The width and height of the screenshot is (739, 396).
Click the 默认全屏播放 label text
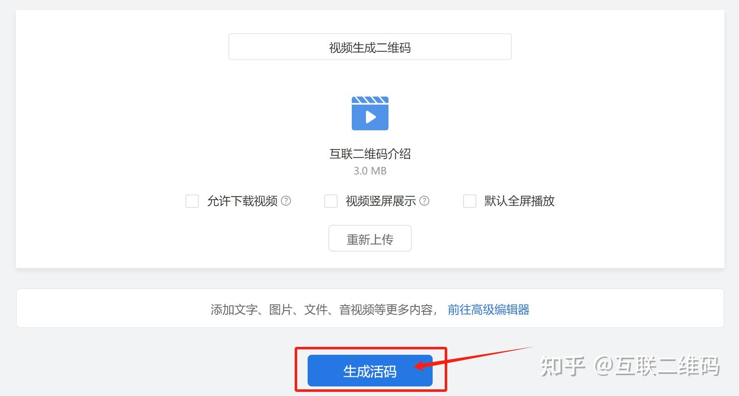point(519,201)
